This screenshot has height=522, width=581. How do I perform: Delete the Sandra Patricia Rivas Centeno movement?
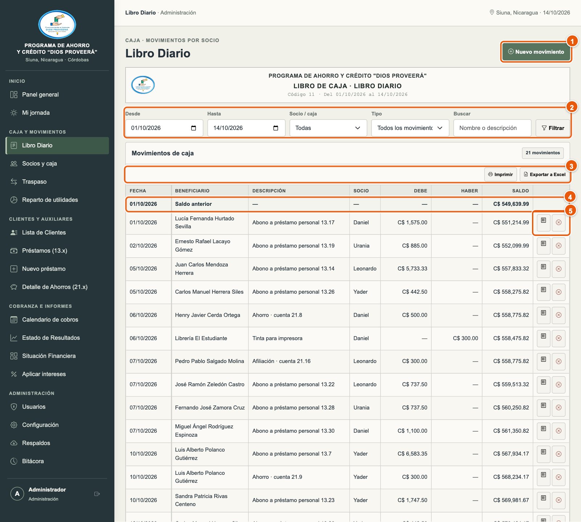[558, 500]
